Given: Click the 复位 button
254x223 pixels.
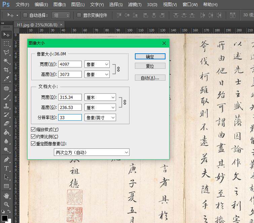Looking at the screenshot, I should (x=150, y=66).
